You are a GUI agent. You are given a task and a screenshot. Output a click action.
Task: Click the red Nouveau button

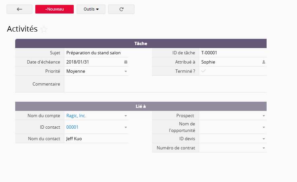tap(55, 9)
